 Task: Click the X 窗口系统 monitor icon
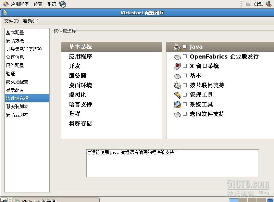pos(177,66)
